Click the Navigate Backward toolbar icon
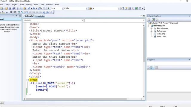 click(x=39, y=8)
